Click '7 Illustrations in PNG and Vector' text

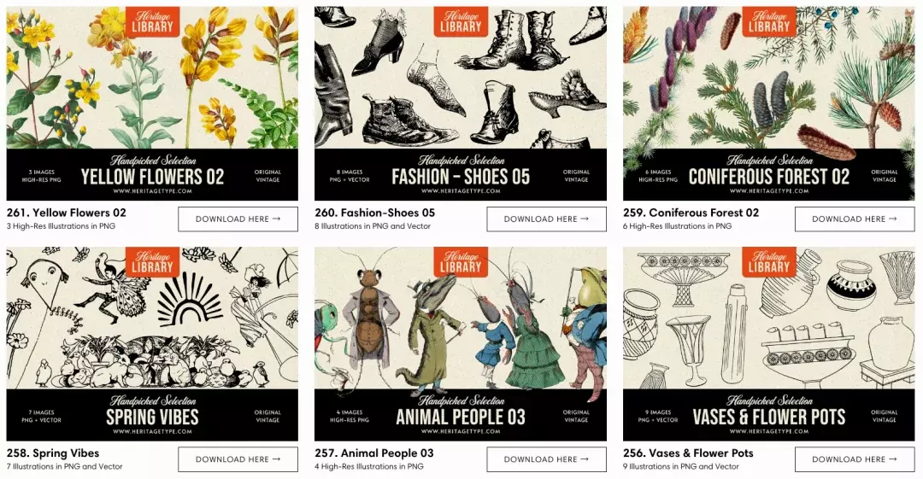(x=65, y=467)
